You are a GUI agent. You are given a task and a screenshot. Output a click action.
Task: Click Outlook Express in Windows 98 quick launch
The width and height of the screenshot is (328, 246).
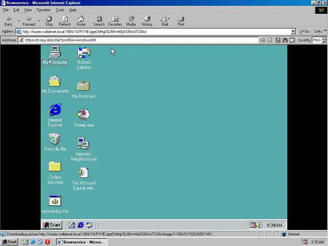tap(89, 225)
